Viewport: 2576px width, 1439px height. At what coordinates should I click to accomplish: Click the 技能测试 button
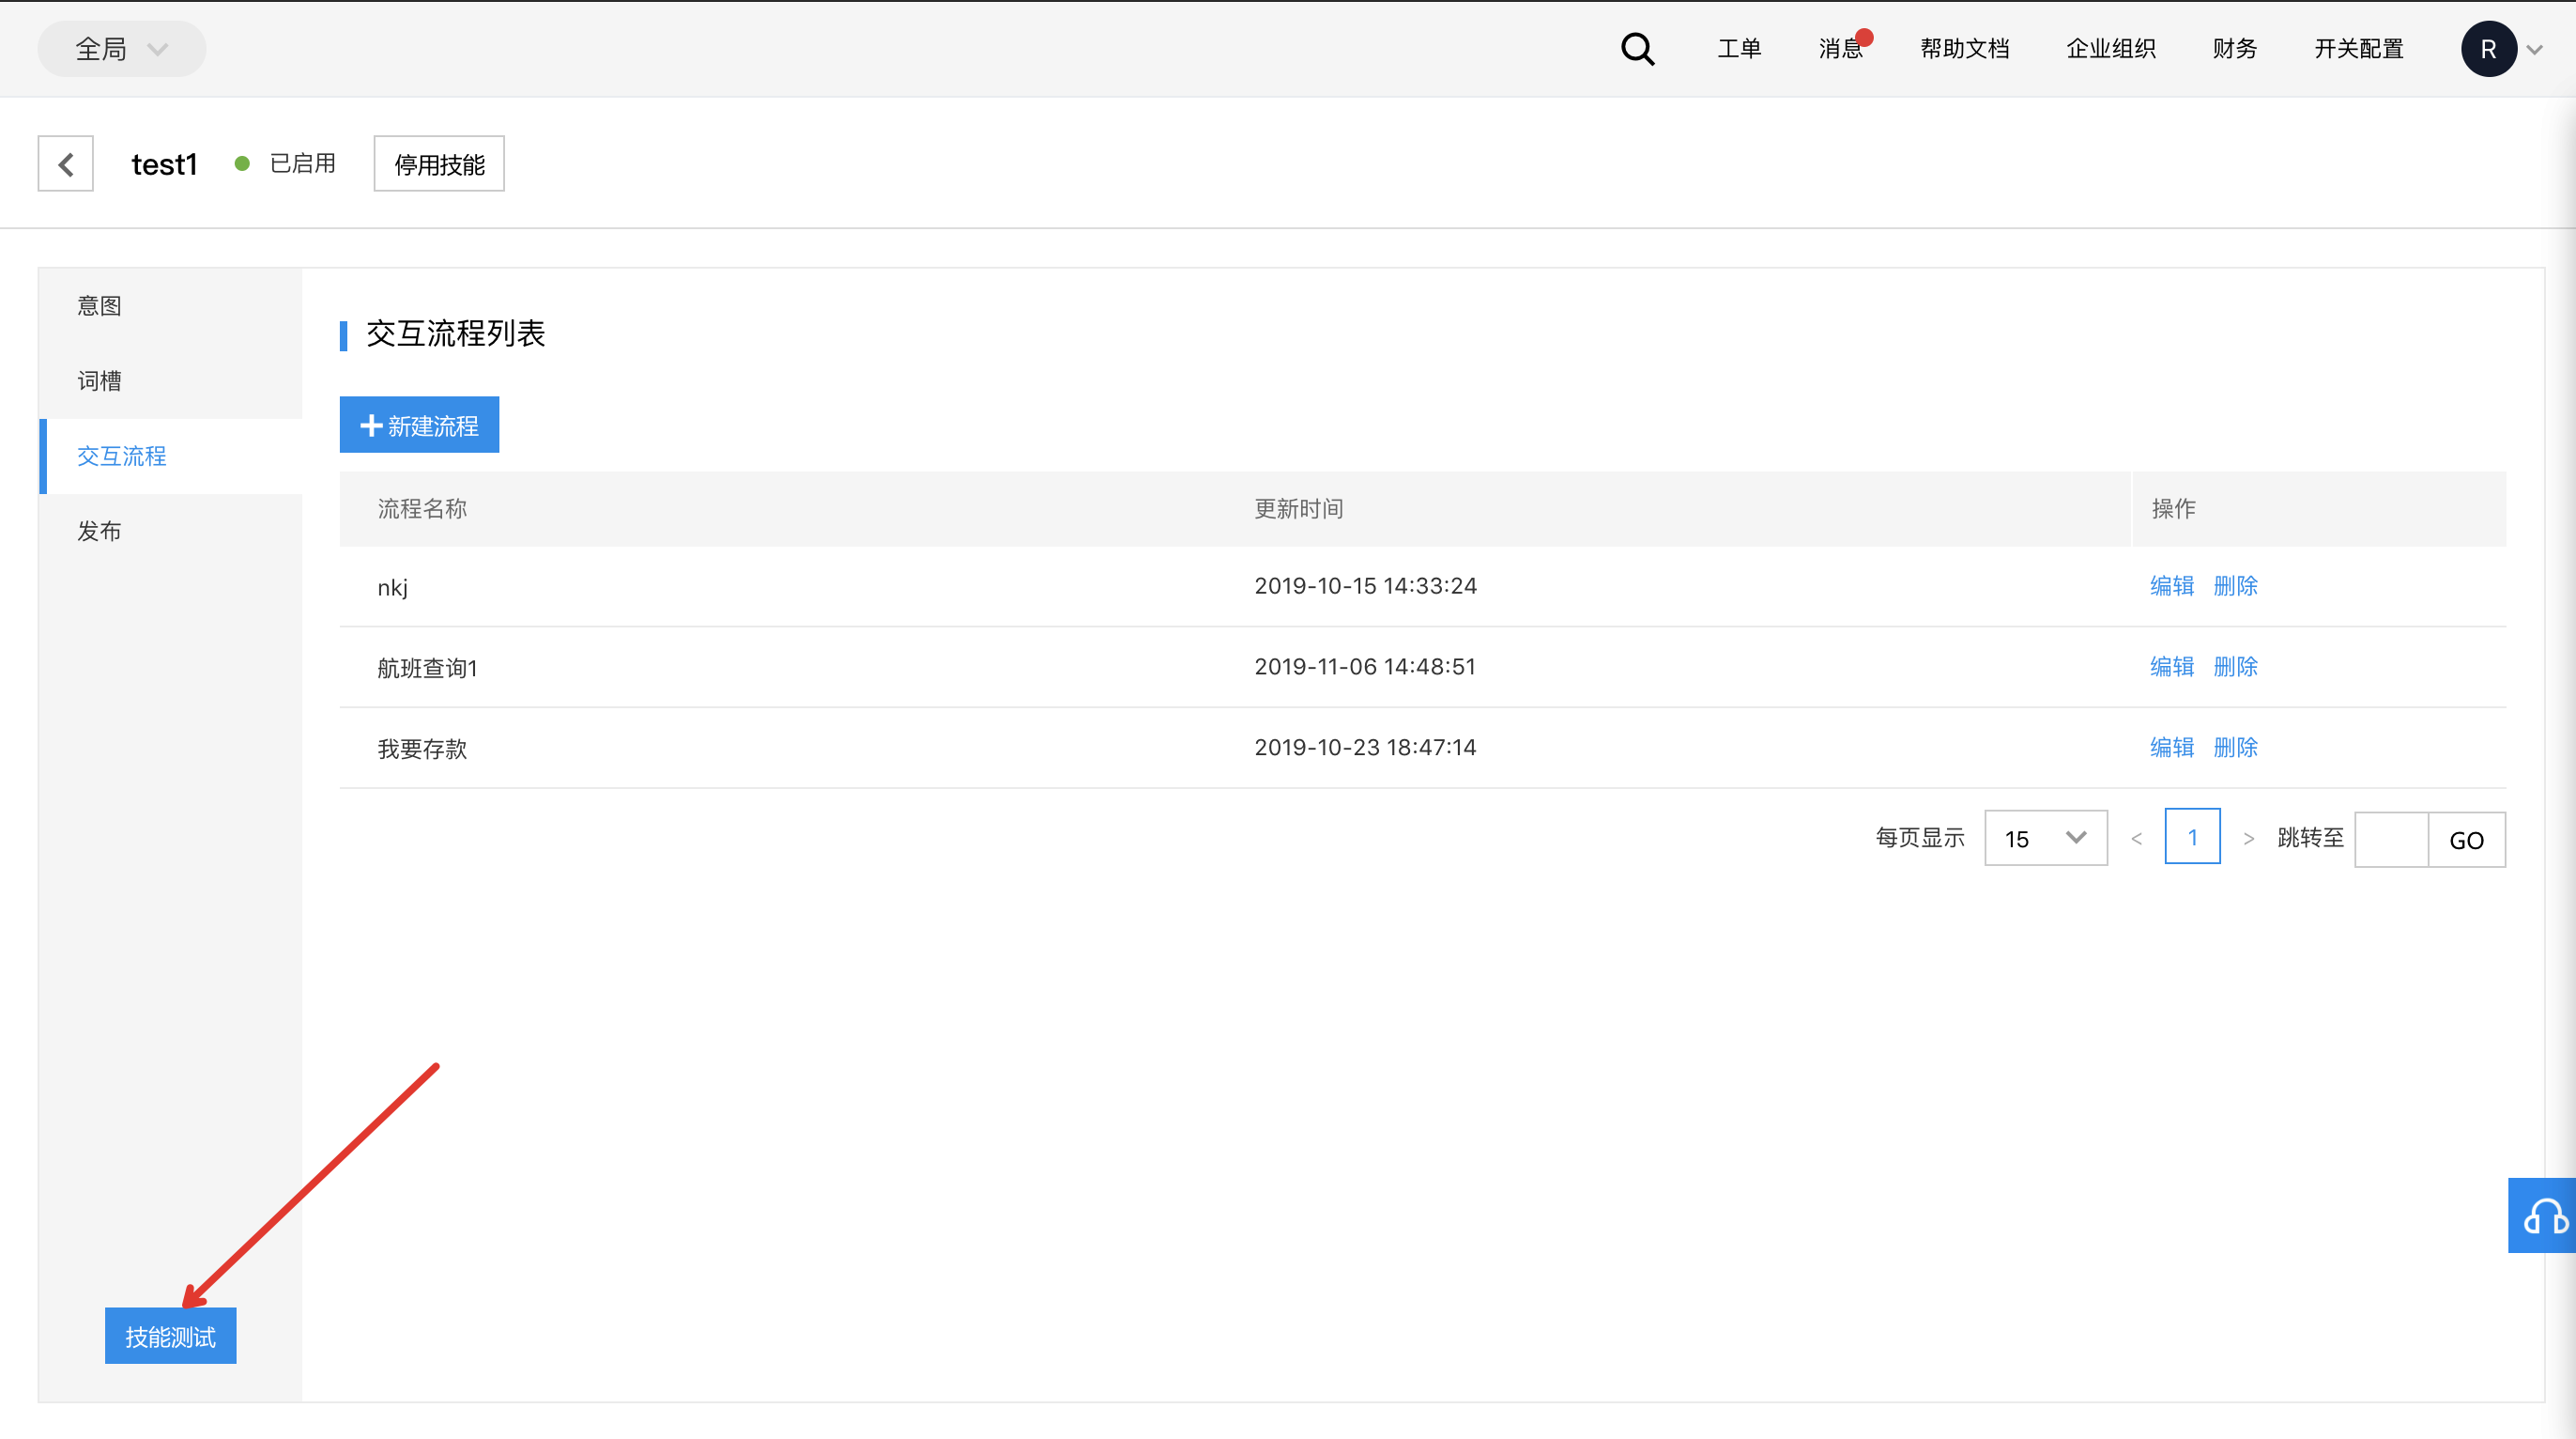[x=171, y=1336]
